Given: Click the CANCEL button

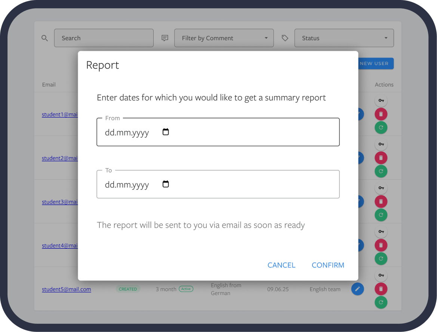Looking at the screenshot, I should pos(281,265).
